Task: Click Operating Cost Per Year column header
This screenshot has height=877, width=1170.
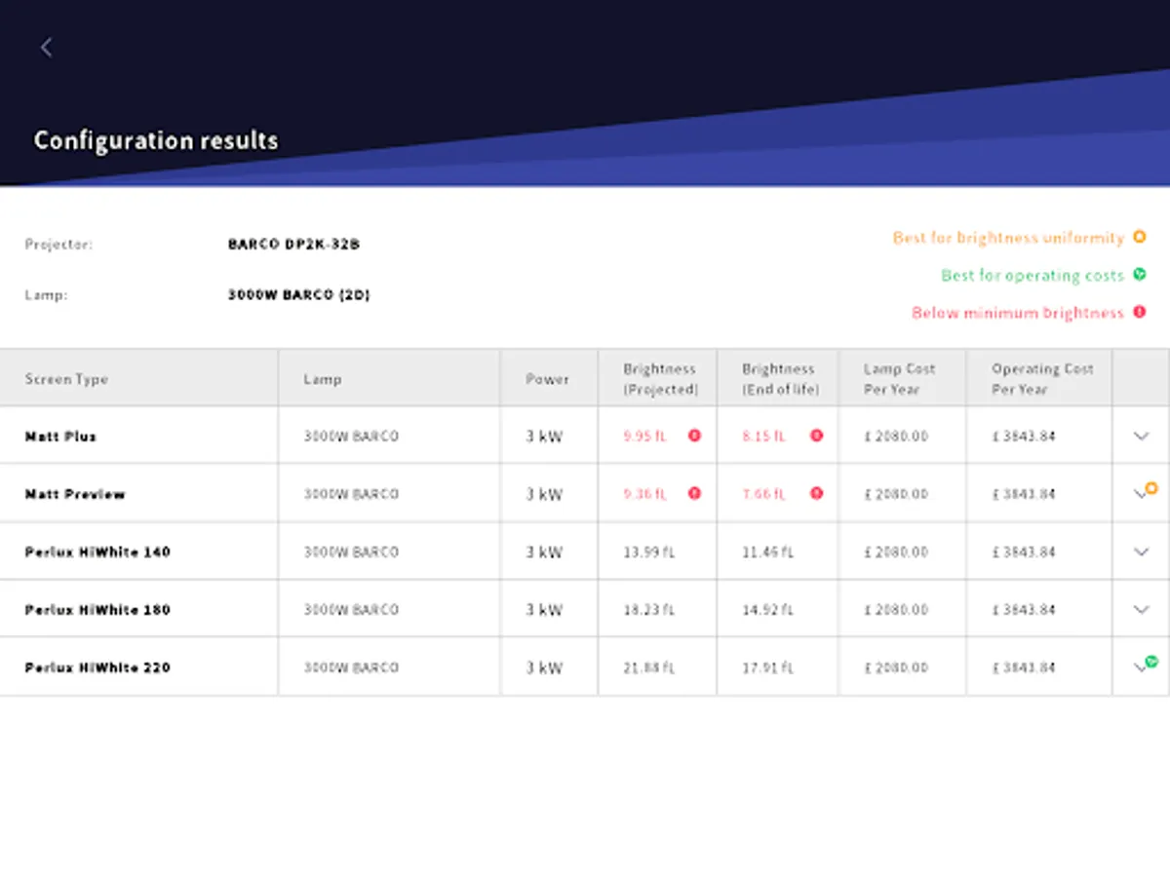Action: (1042, 379)
